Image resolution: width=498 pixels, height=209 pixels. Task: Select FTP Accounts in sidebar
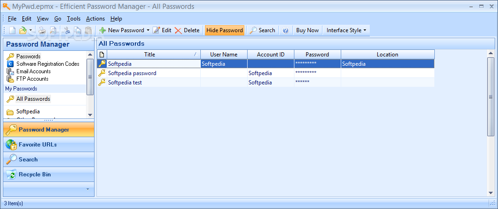[x=32, y=79]
